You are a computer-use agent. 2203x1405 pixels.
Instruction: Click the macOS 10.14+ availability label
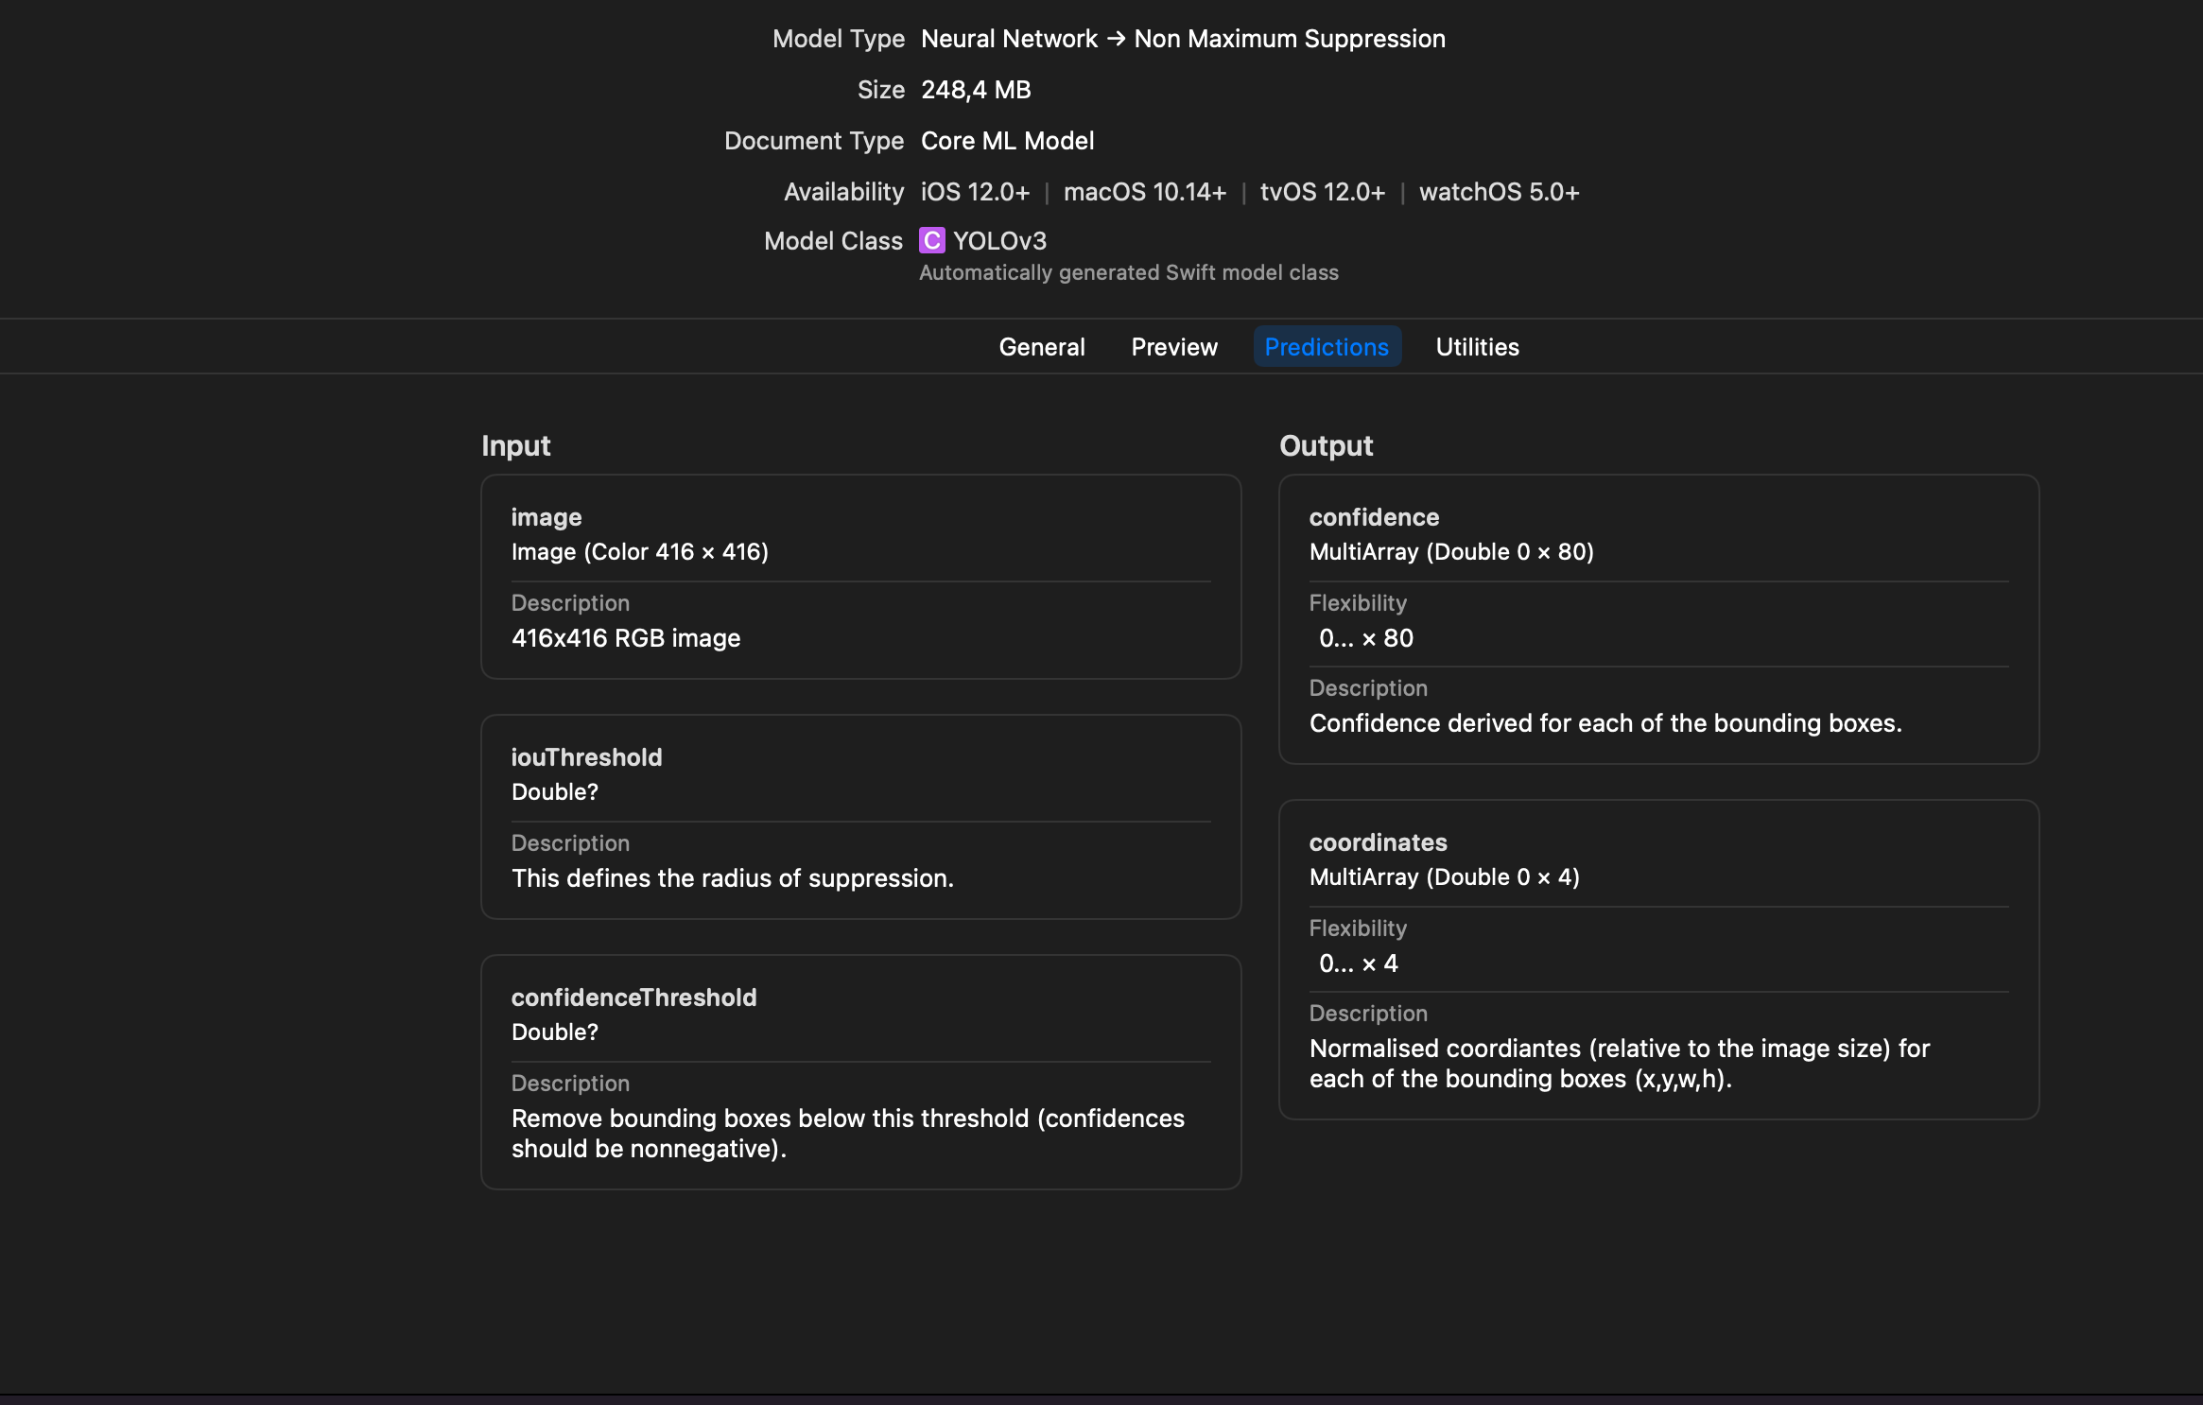[1145, 191]
